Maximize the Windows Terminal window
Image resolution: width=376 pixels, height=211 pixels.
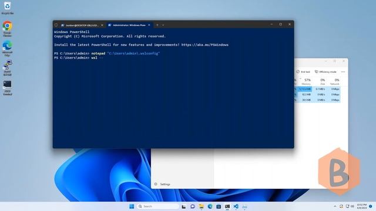coord(281,25)
